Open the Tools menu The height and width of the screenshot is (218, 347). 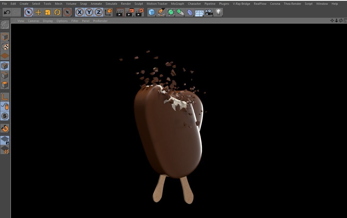click(x=47, y=4)
